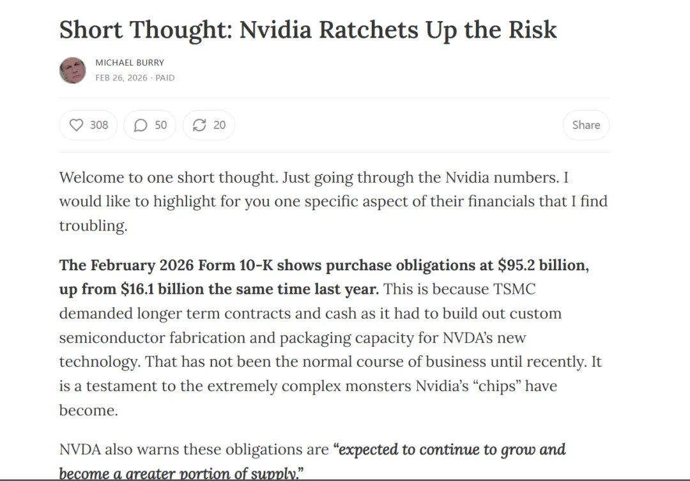This screenshot has width=690, height=481.
Task: Click the word "TSMC" in the paragraph
Action: click(514, 289)
